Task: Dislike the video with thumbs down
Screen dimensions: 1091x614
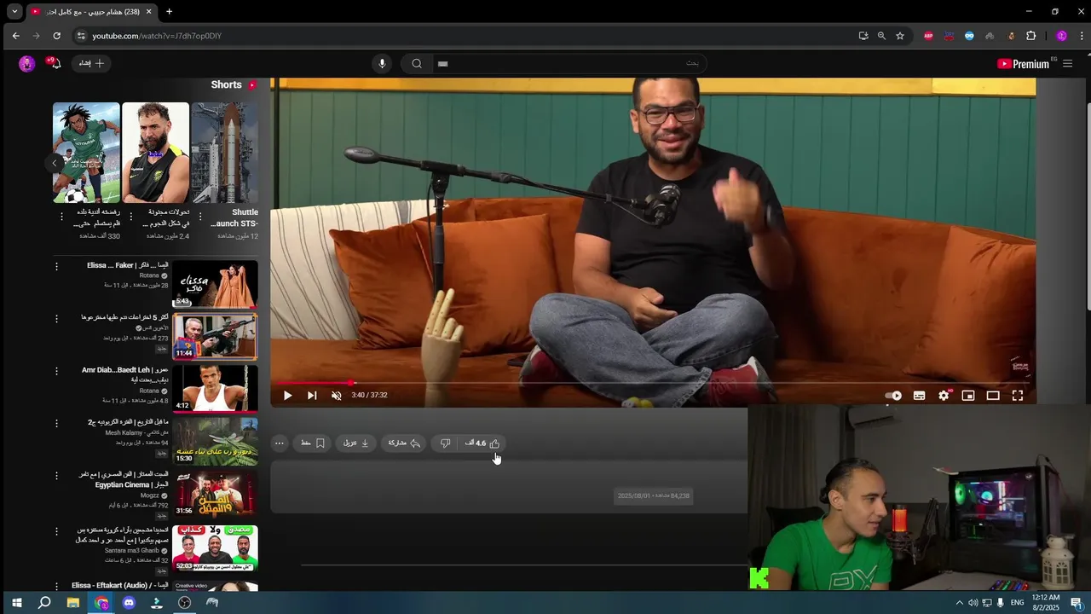Action: point(445,443)
